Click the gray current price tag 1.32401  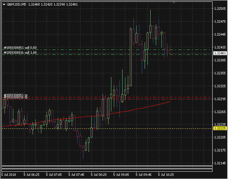click(x=220, y=53)
